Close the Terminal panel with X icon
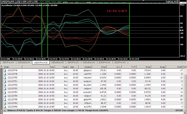 click(x=1, y=66)
